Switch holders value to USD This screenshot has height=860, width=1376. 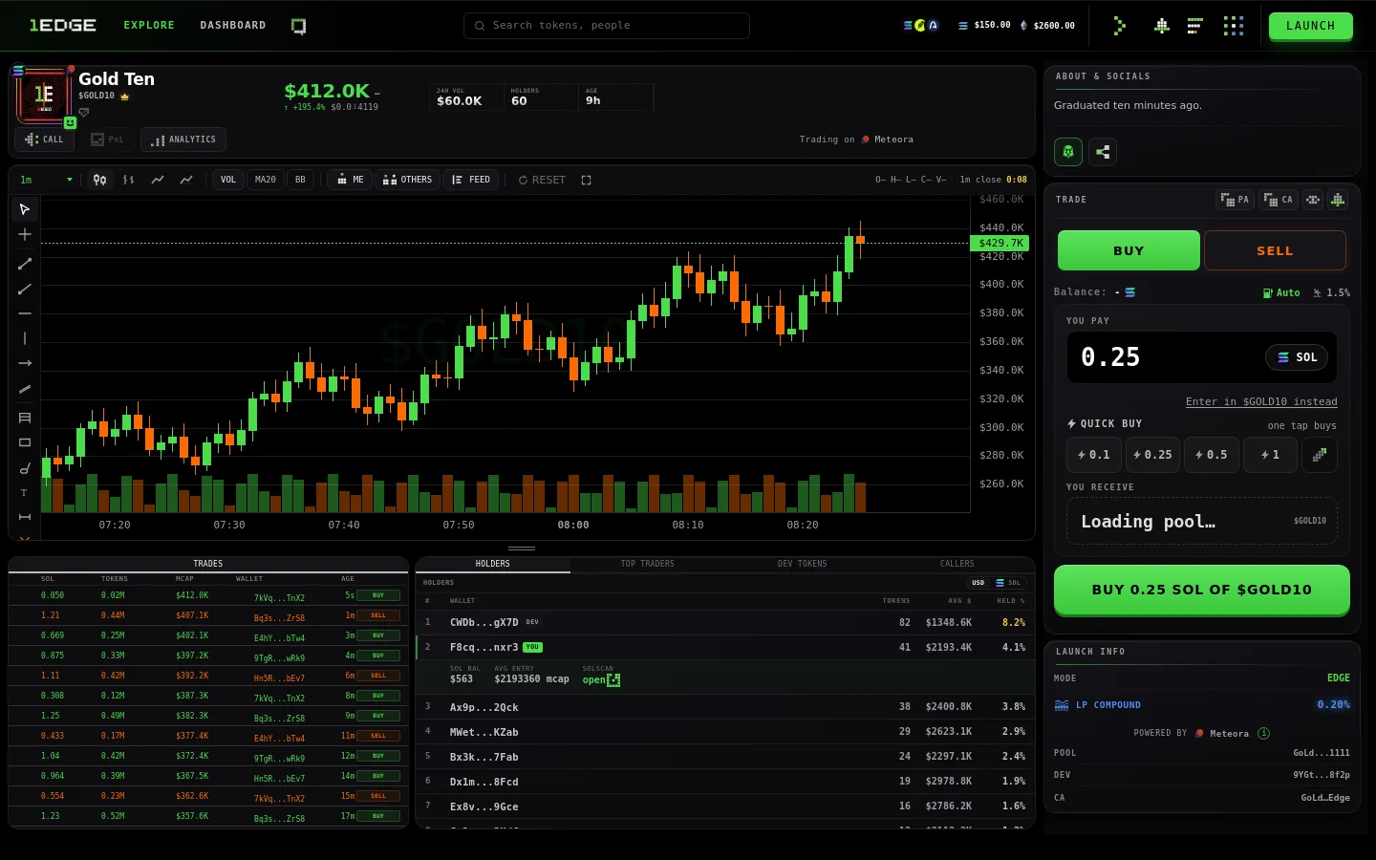[978, 583]
